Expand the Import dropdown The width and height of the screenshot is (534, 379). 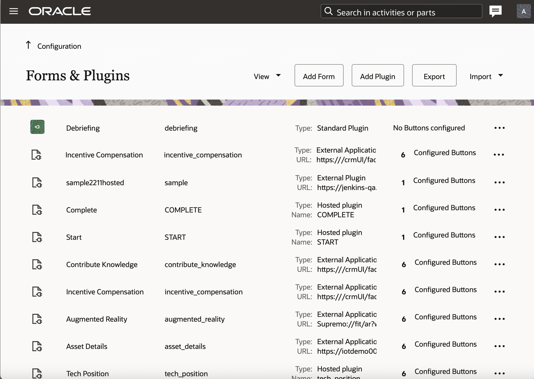coord(486,76)
